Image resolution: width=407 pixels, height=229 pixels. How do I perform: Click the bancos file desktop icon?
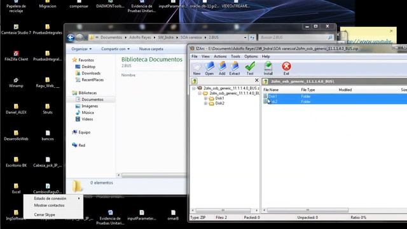coord(48,135)
